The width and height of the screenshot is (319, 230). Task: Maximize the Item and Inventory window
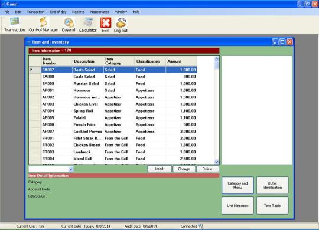point(282,42)
